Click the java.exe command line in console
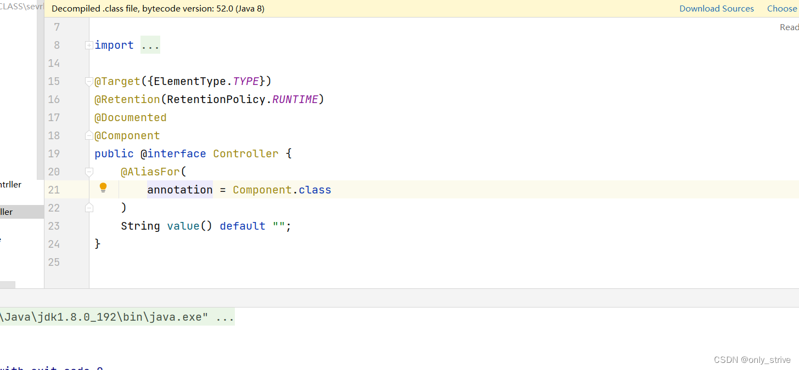Image resolution: width=799 pixels, height=370 pixels. click(117, 317)
